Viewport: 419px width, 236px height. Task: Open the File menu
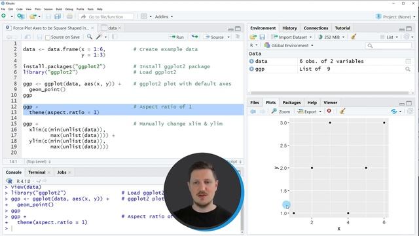point(3,9)
